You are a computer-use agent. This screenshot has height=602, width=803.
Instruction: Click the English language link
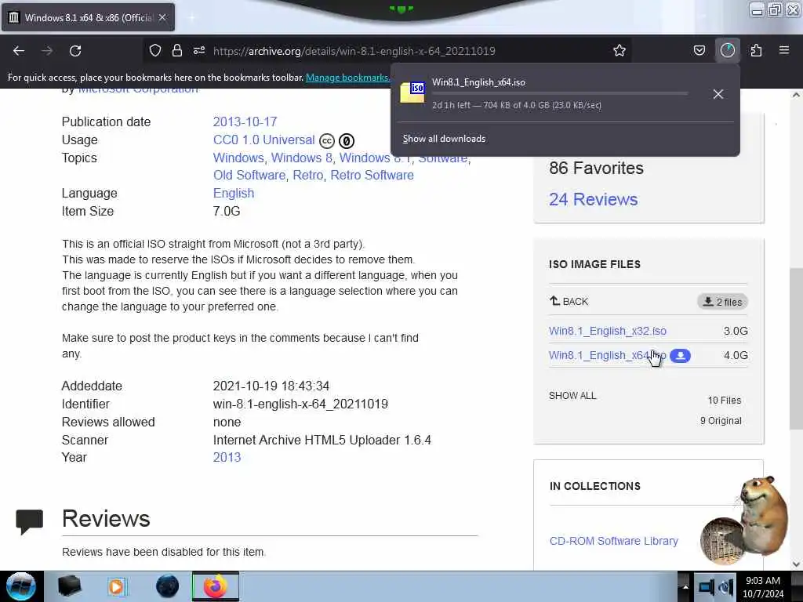tap(234, 193)
